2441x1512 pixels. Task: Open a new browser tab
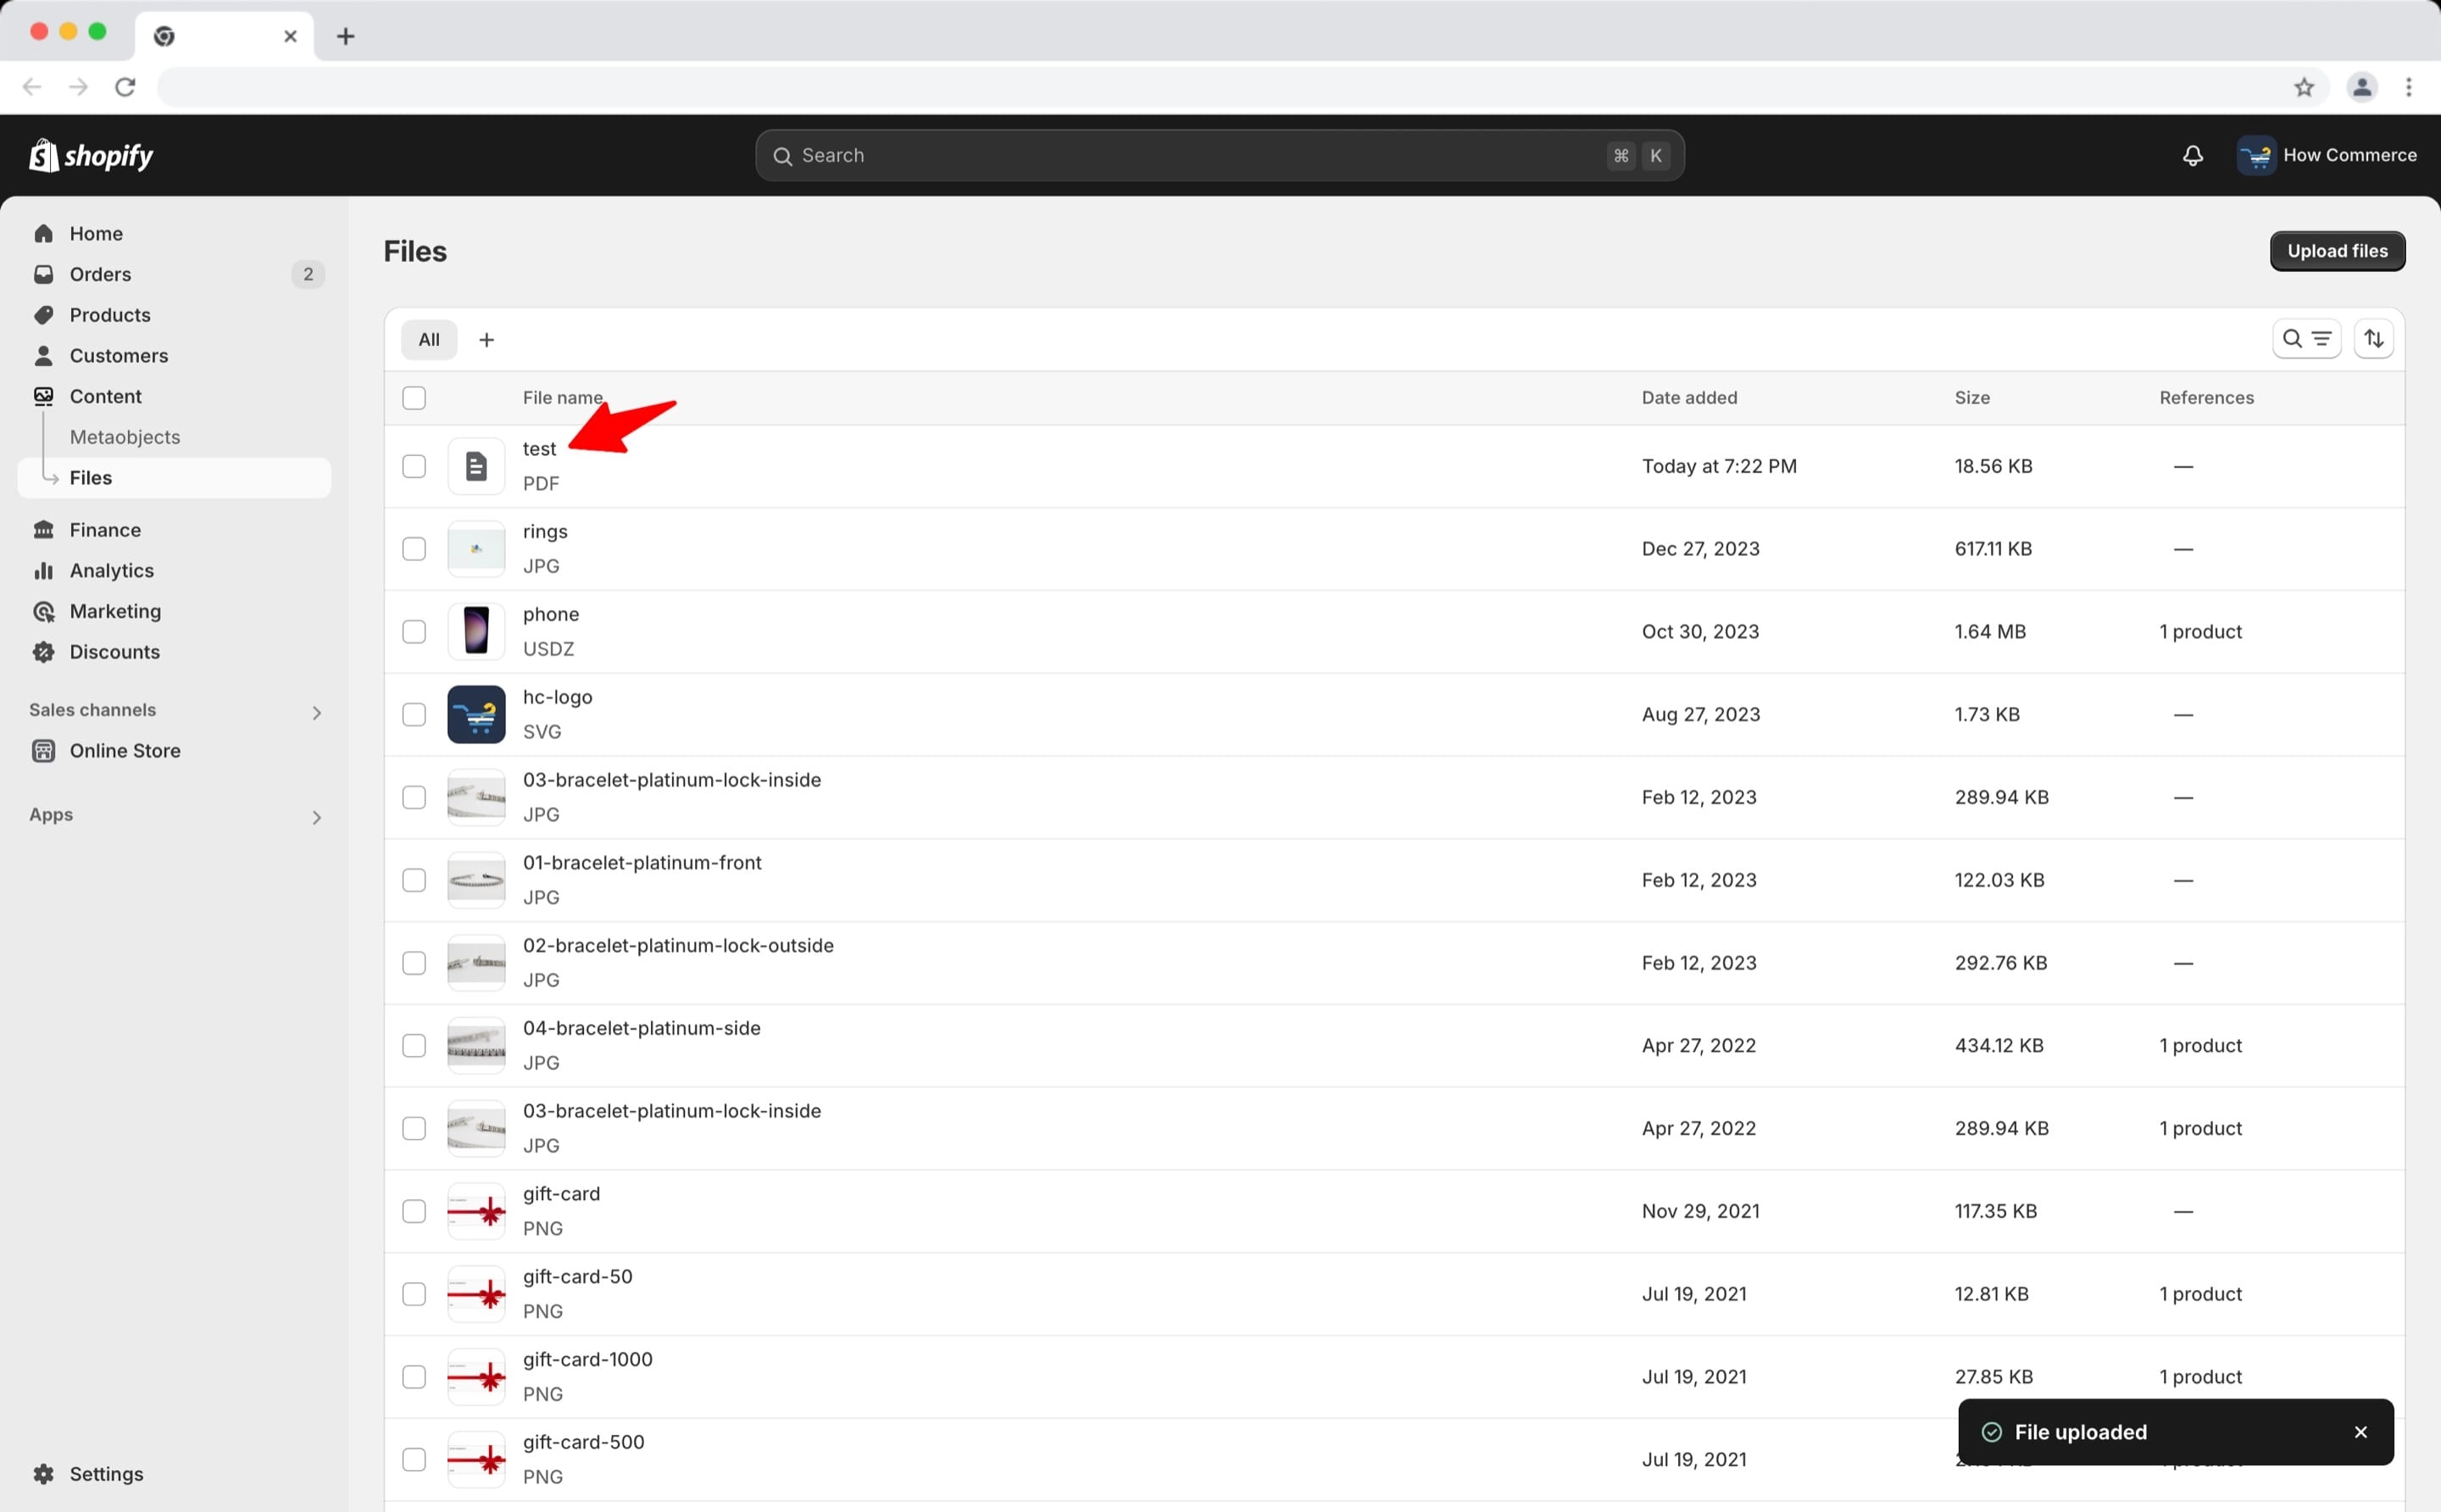point(345,36)
